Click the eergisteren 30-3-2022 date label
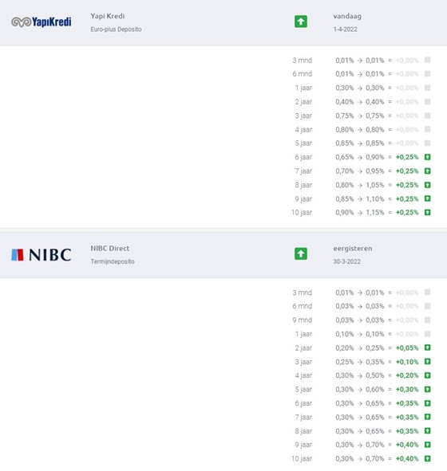The height and width of the screenshot is (471, 447). (353, 255)
